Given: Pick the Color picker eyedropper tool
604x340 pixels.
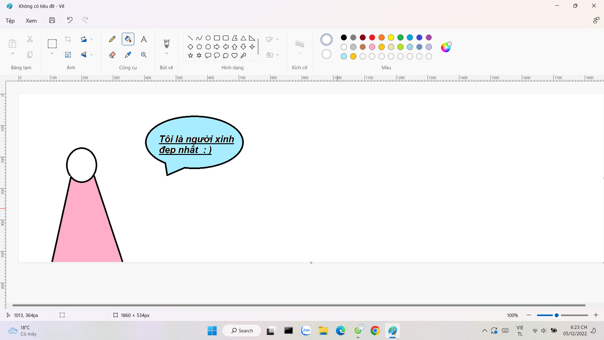Looking at the screenshot, I should point(128,55).
